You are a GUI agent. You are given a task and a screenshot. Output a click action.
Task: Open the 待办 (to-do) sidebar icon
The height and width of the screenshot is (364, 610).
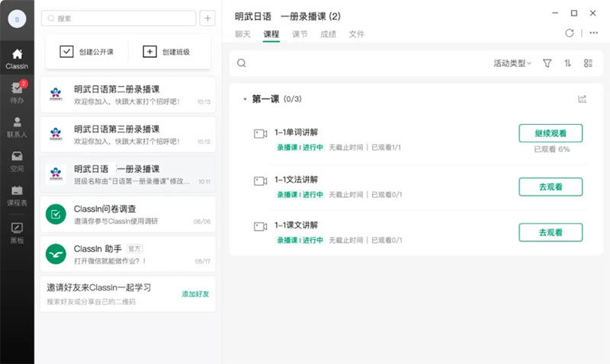(17, 92)
